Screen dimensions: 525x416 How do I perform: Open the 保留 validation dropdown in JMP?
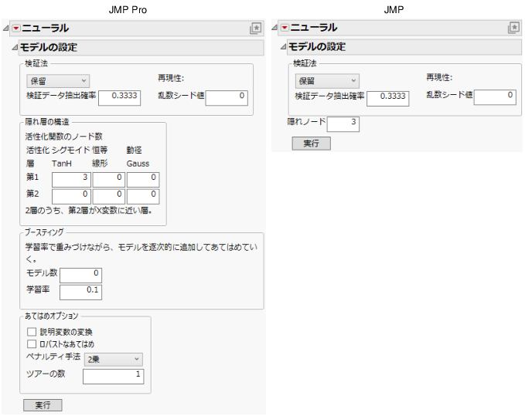(327, 80)
